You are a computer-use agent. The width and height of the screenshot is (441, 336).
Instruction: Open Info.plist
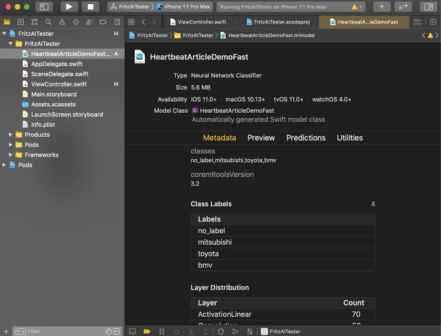62,124
